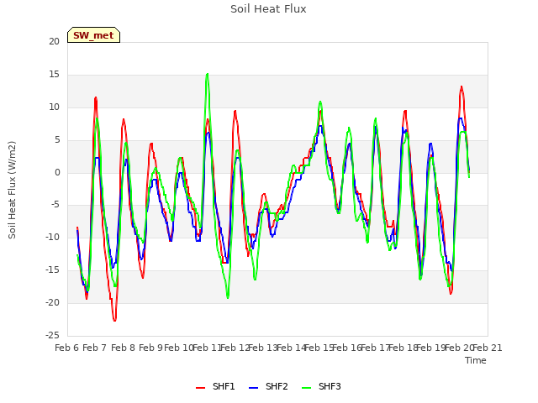Select the Soil Heat Flux chart title
Screen dimensions: 538x403
tap(268, 9)
